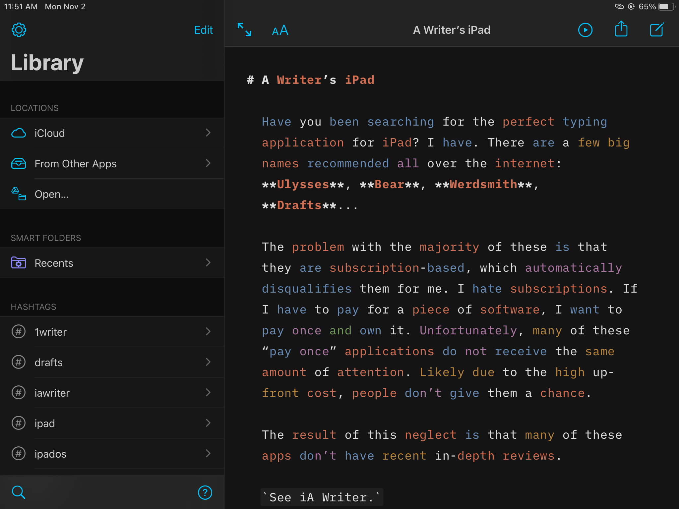679x509 pixels.
Task: Click hashtag icon beside iawriter
Action: coord(19,392)
